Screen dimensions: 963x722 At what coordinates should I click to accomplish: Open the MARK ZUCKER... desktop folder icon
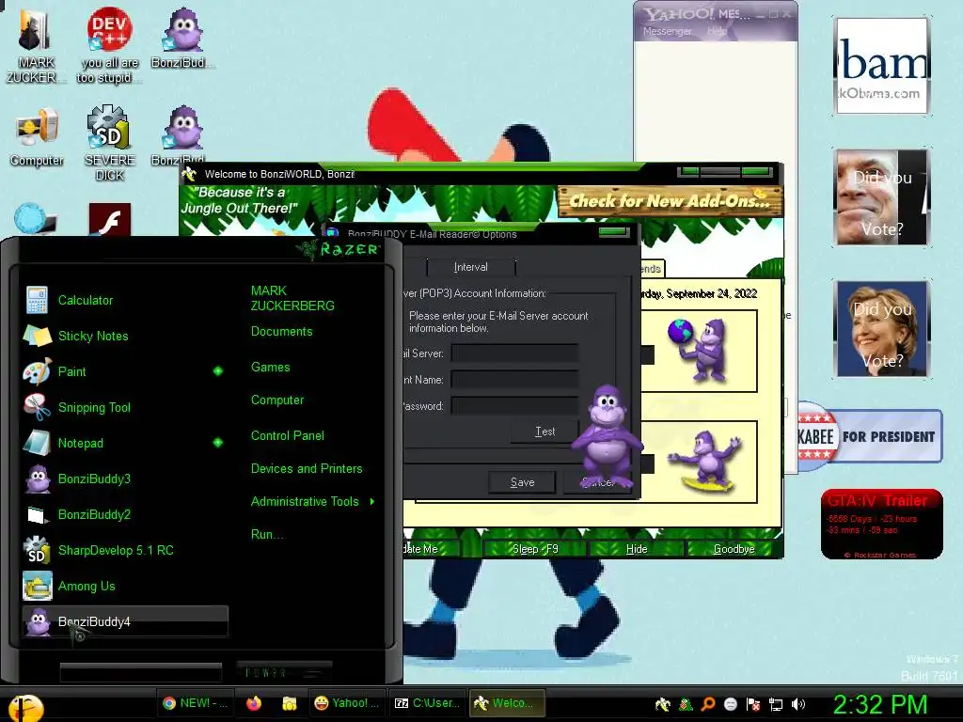point(34,46)
